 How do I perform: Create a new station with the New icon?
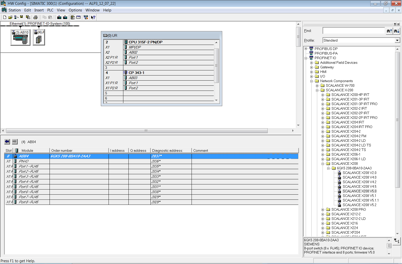click(x=5, y=17)
